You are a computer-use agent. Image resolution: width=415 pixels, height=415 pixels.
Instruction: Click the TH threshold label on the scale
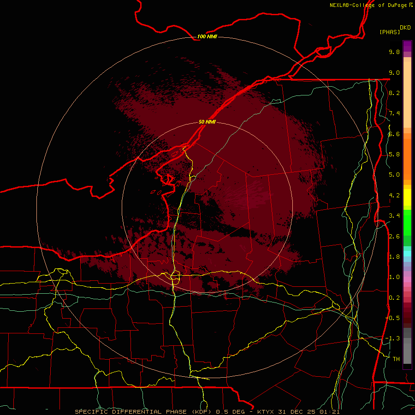click(x=396, y=359)
